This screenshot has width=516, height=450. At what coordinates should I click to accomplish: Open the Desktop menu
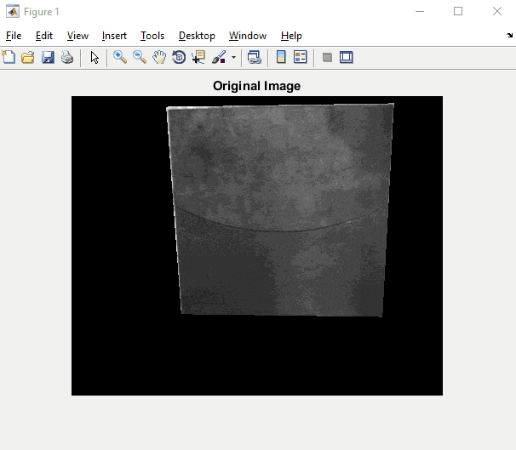197,36
